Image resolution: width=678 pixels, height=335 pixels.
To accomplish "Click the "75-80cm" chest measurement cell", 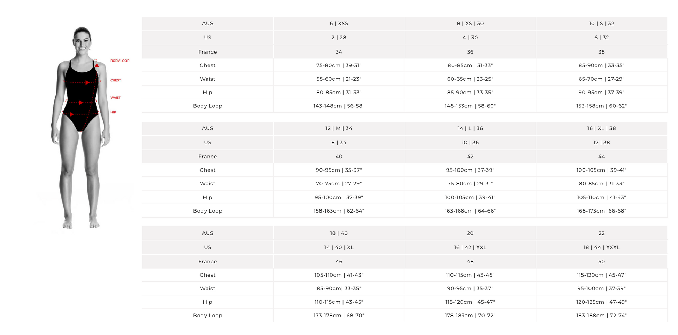I will 339,65.
